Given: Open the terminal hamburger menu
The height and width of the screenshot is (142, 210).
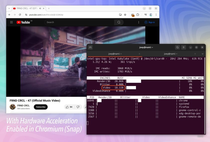Looking at the screenshot, I should (x=183, y=47).
